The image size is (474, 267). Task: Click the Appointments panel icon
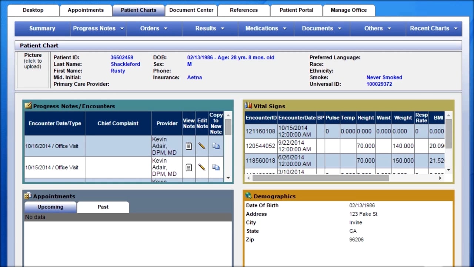28,196
